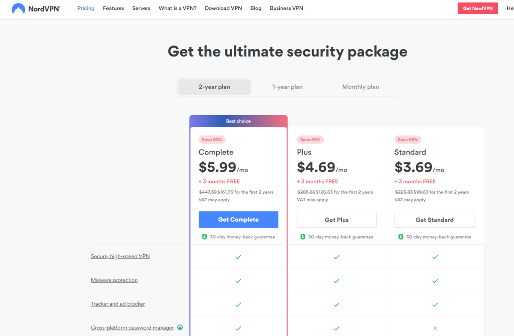
Task: Open the Secure, high-speed VPN link
Action: click(120, 256)
